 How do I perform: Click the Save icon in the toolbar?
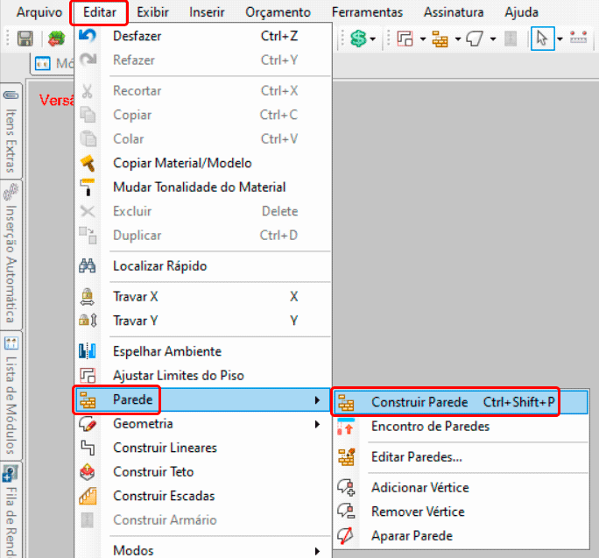(x=25, y=39)
